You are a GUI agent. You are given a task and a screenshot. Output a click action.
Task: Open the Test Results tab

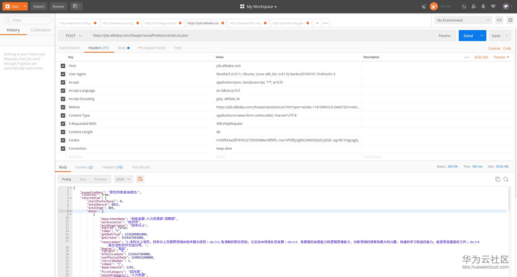tap(141, 167)
